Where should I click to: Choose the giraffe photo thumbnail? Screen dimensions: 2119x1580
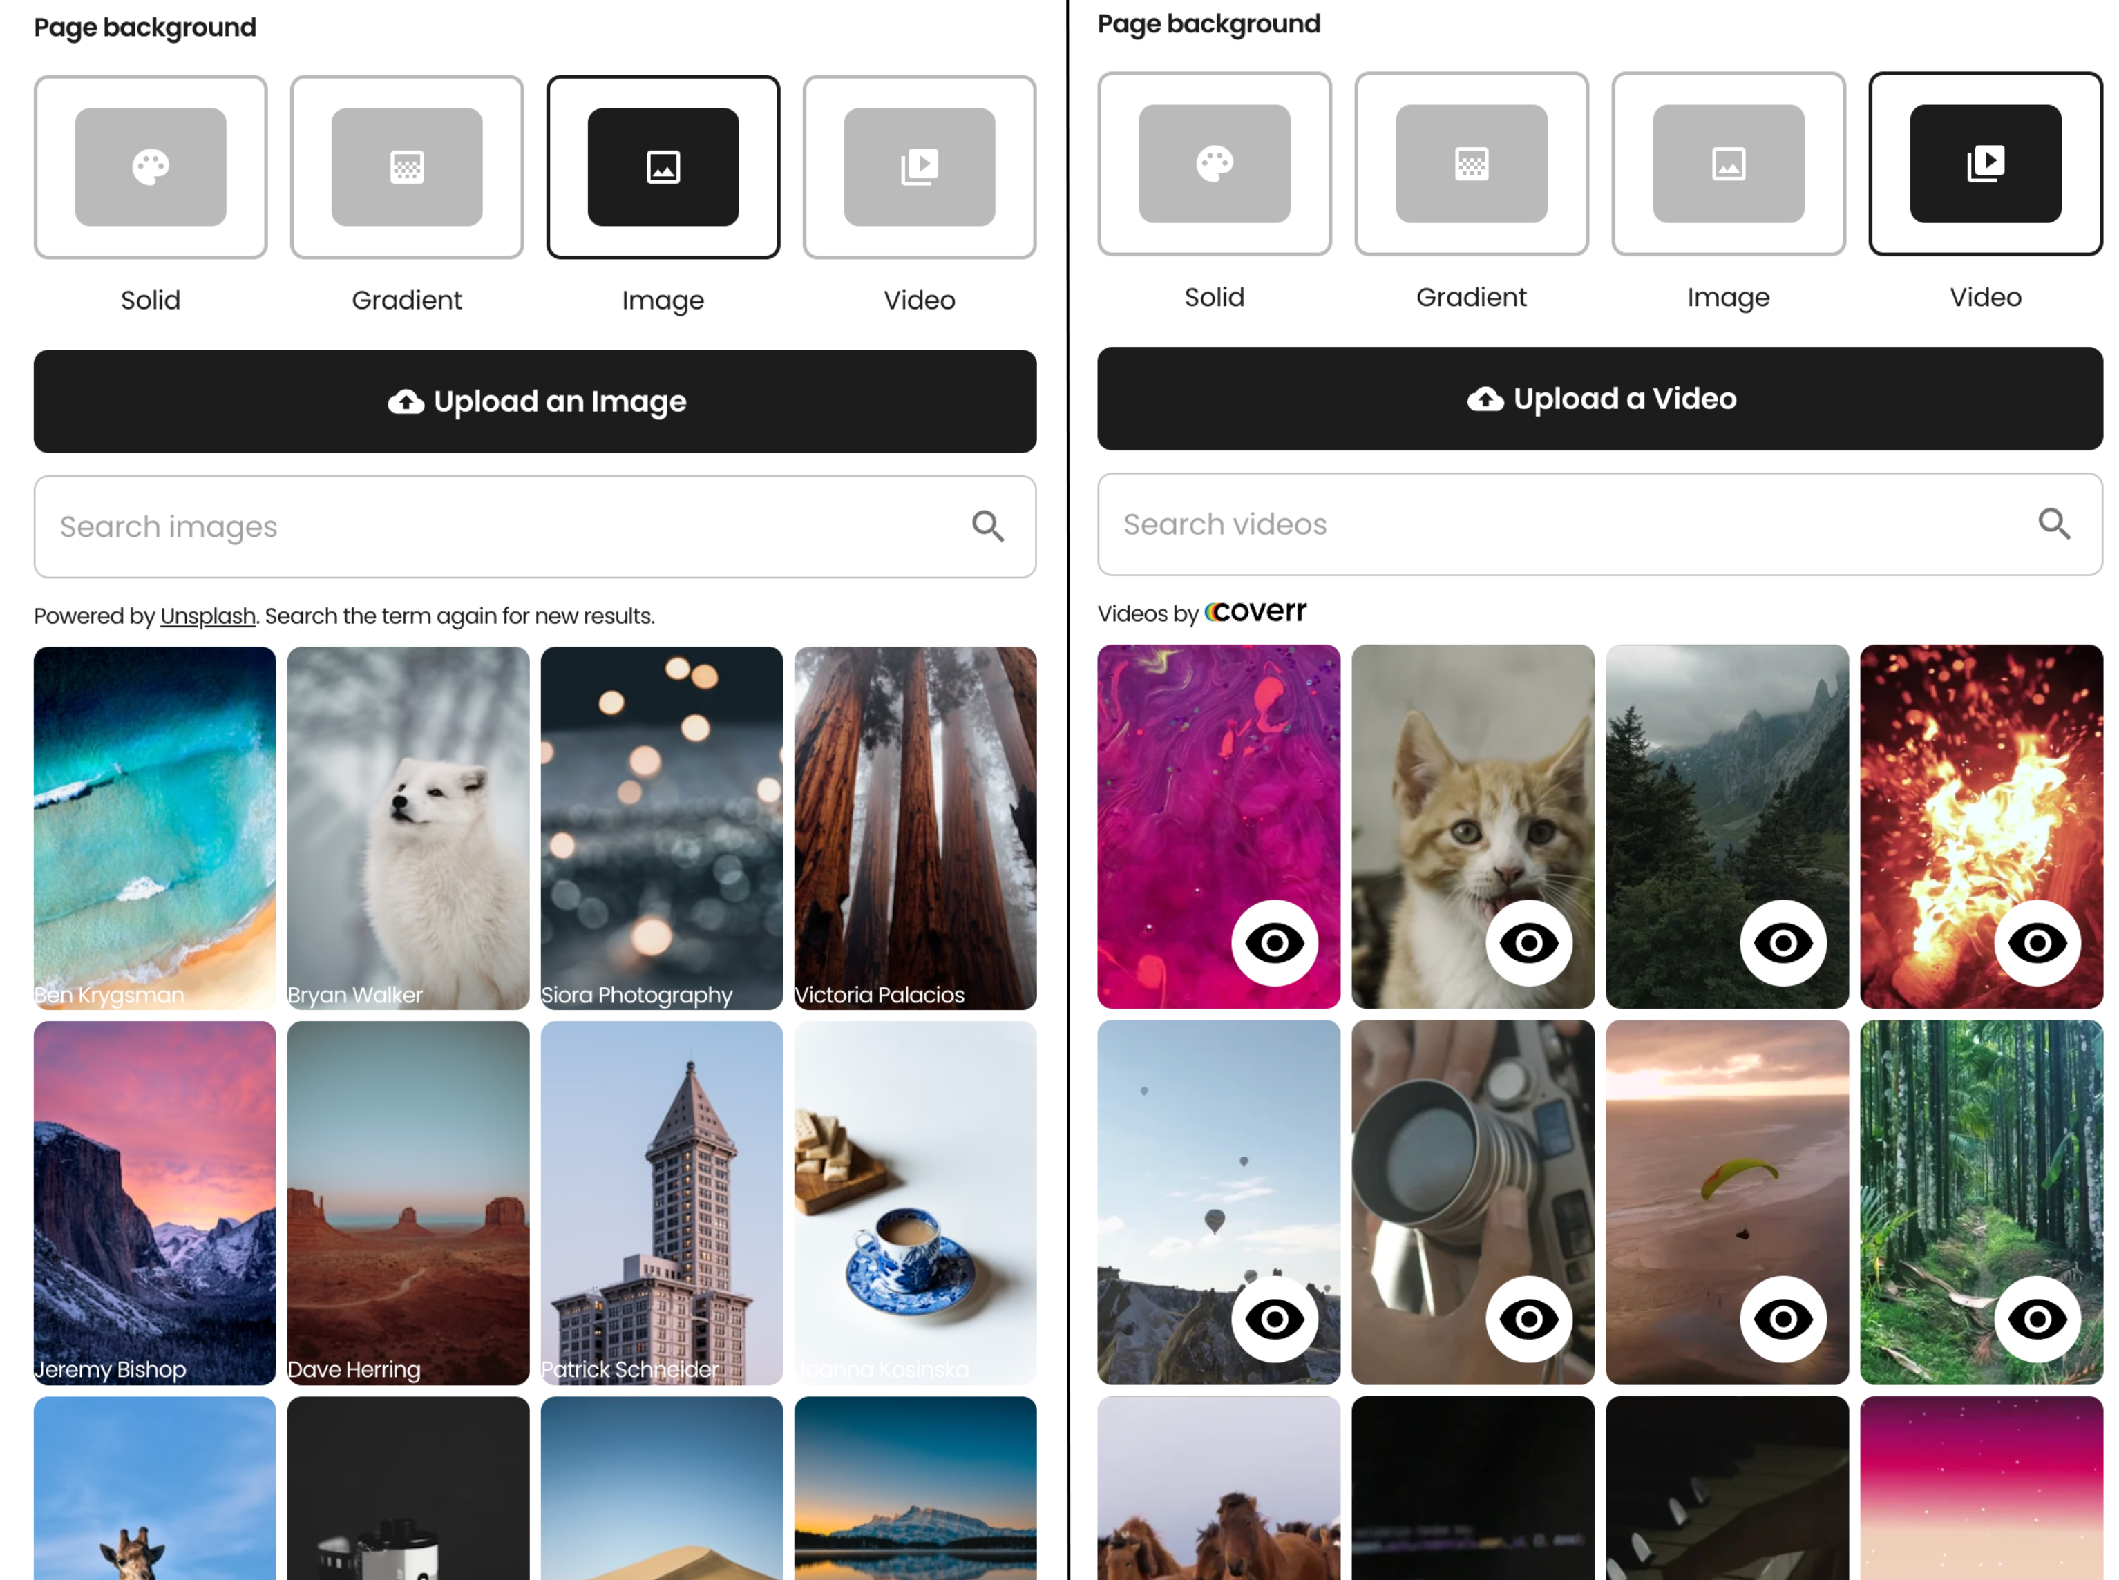pos(155,1488)
